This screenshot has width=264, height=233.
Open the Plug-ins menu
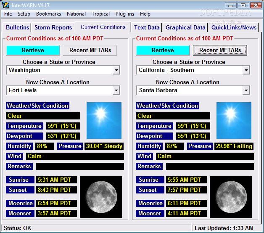125,14
